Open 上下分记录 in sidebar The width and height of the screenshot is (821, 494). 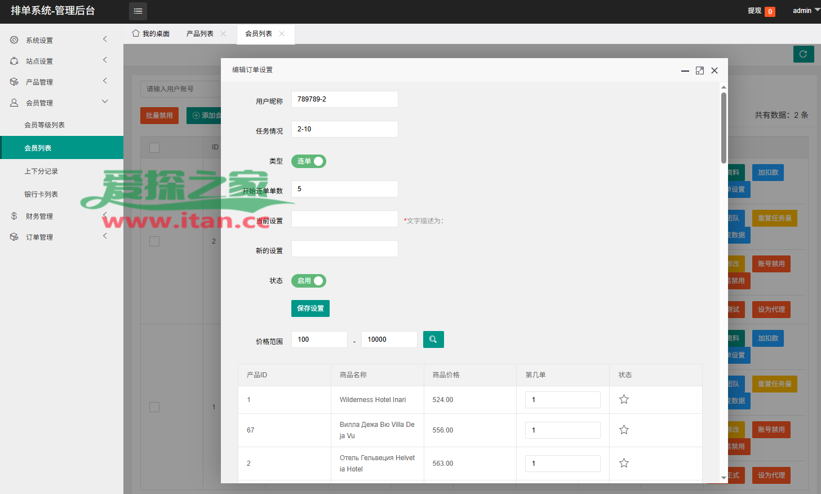41,171
